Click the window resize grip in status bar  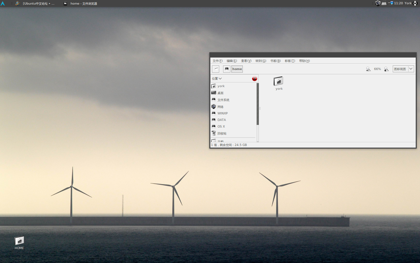pyautogui.click(x=414, y=145)
